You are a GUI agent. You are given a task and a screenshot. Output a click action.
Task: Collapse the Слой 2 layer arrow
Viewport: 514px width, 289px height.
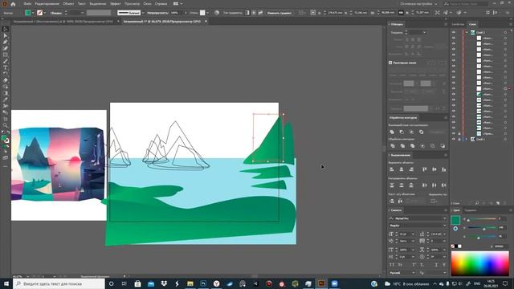pyautogui.click(x=467, y=32)
